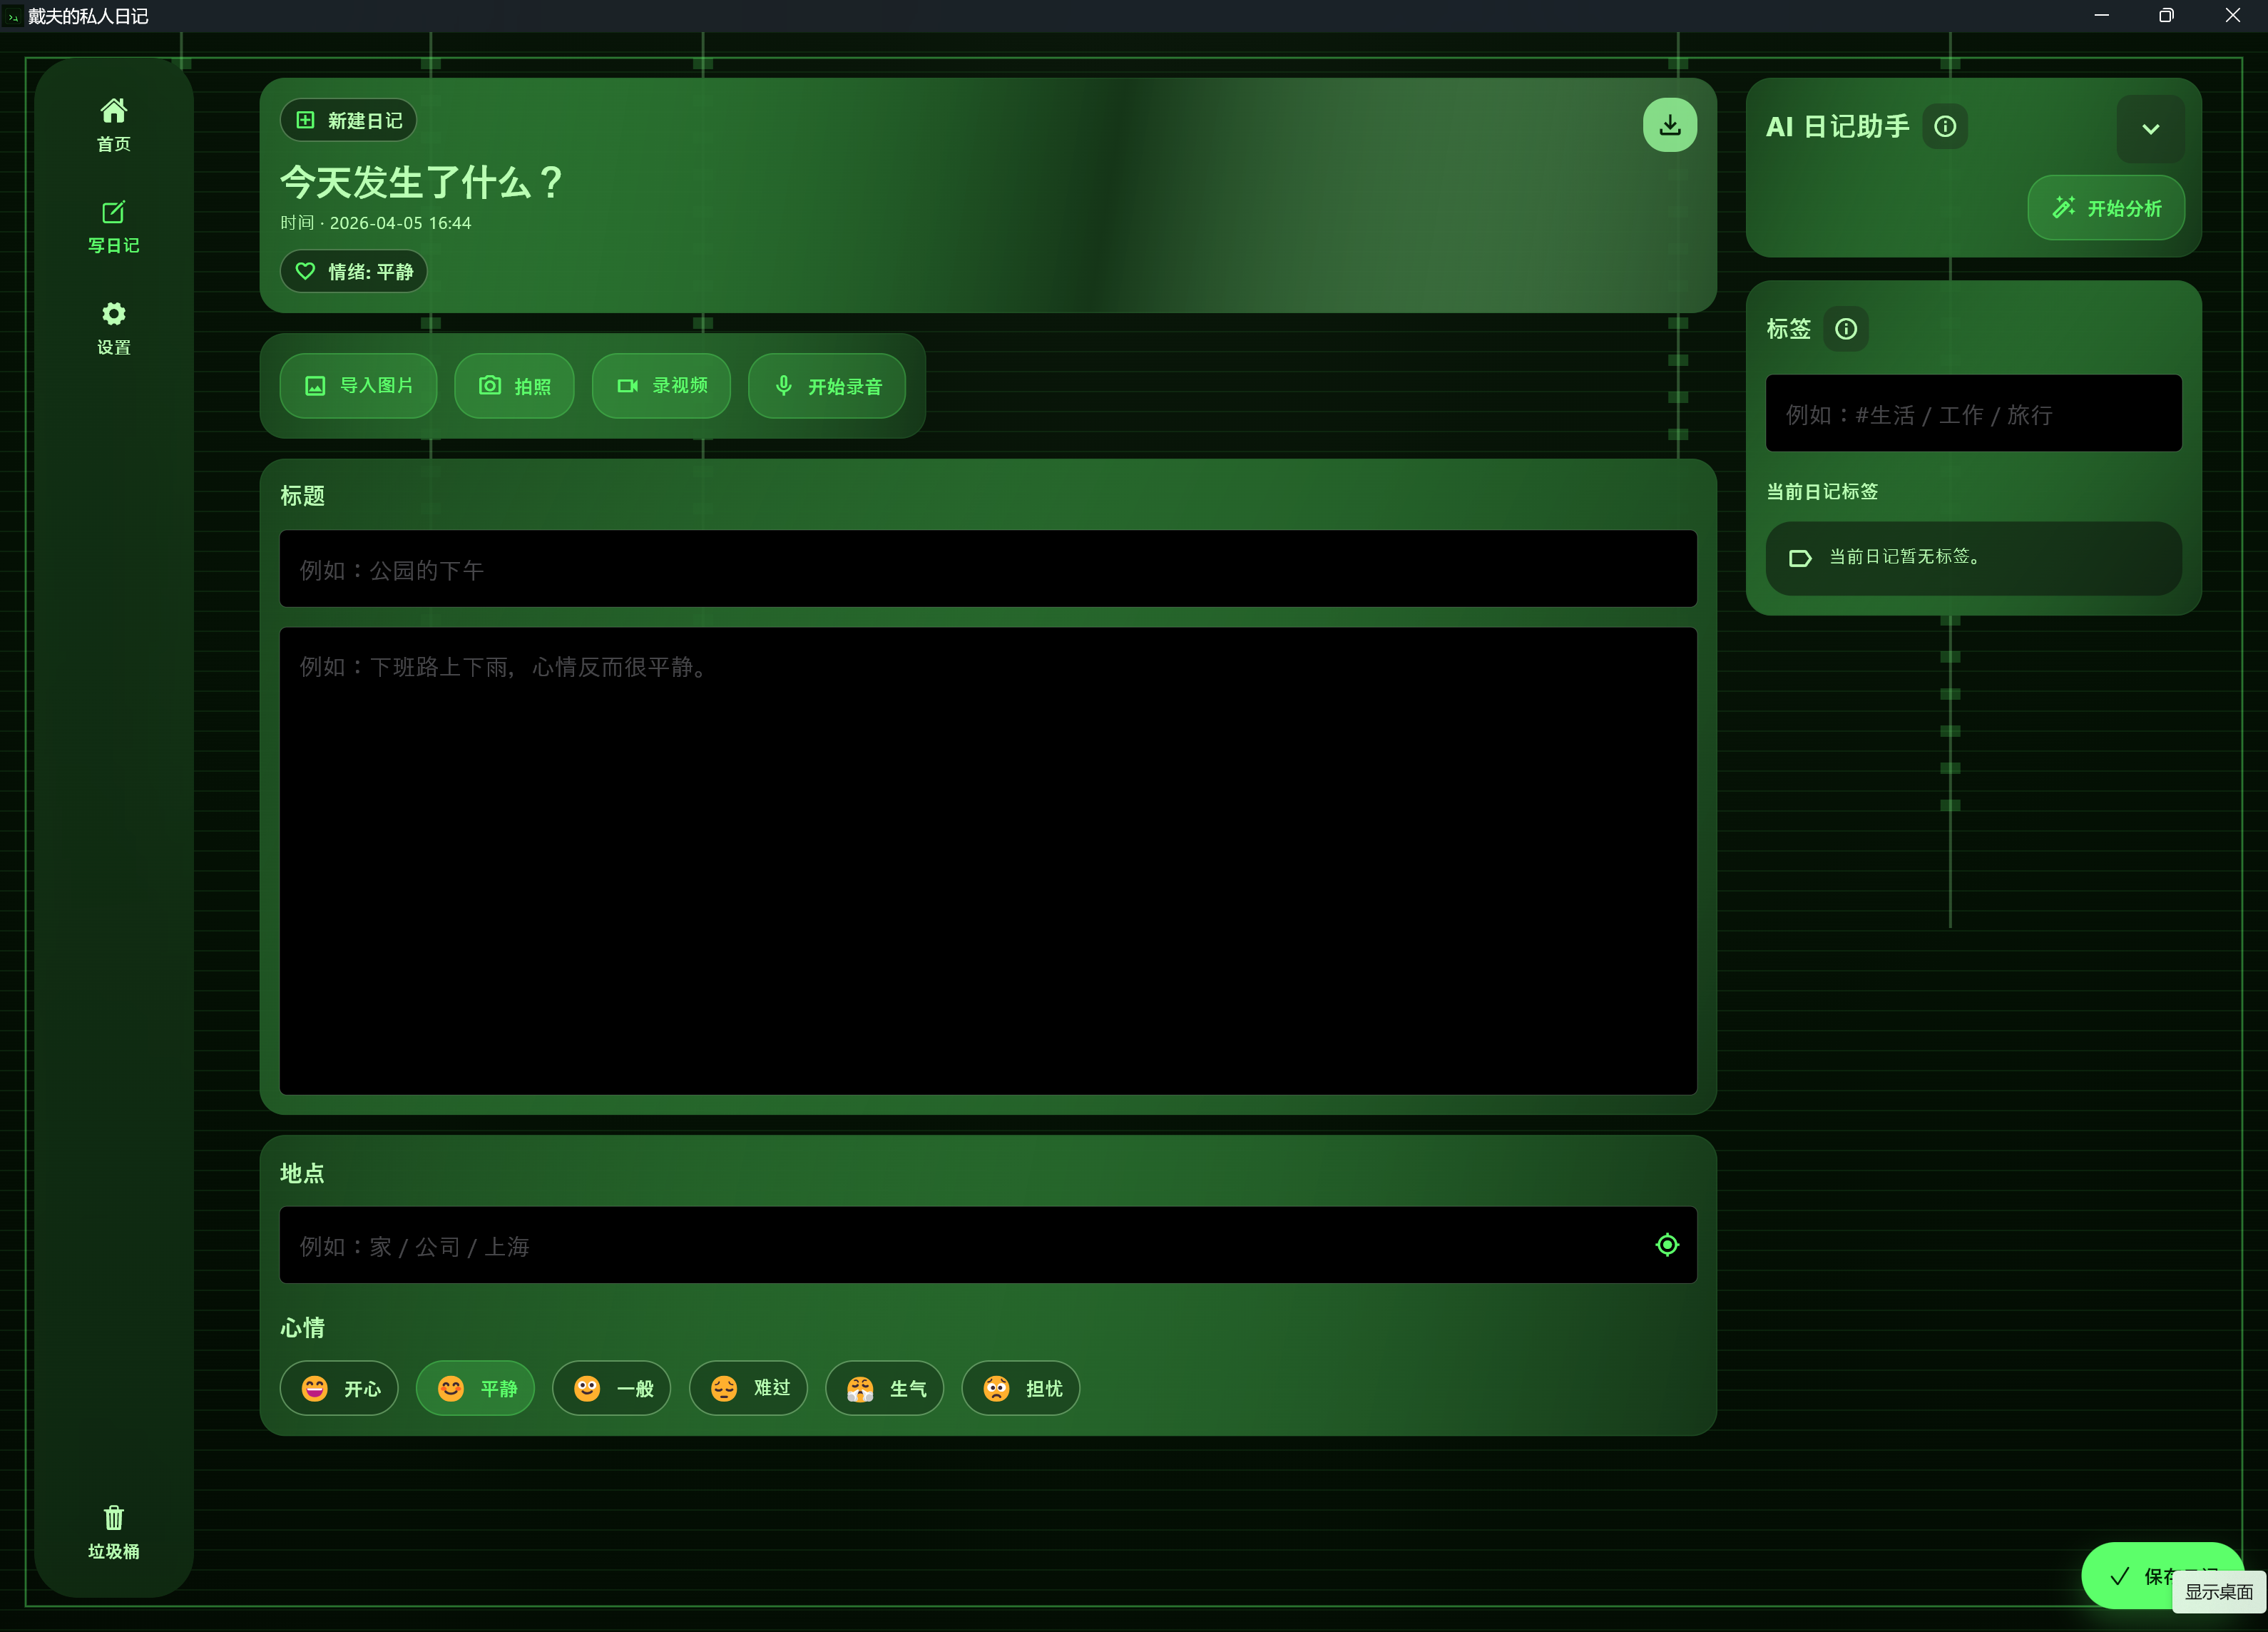Click the locate icon in the 地点 field
Image resolution: width=2268 pixels, height=1632 pixels.
point(1666,1245)
